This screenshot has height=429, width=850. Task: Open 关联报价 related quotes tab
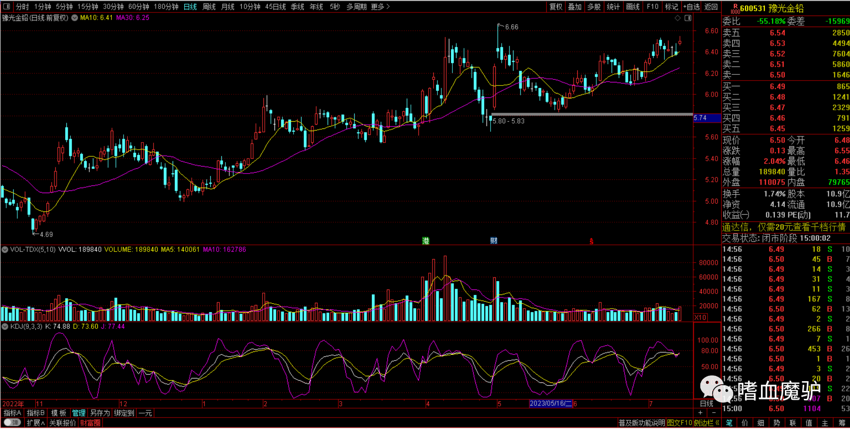(62, 423)
